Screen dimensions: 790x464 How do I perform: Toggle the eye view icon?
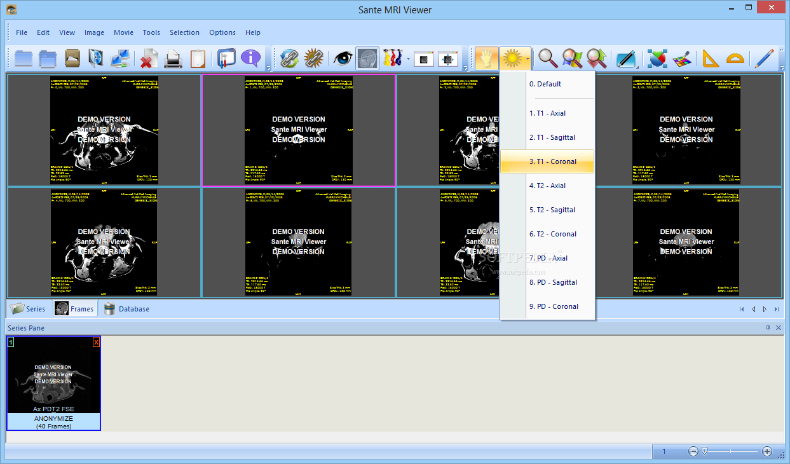point(343,58)
